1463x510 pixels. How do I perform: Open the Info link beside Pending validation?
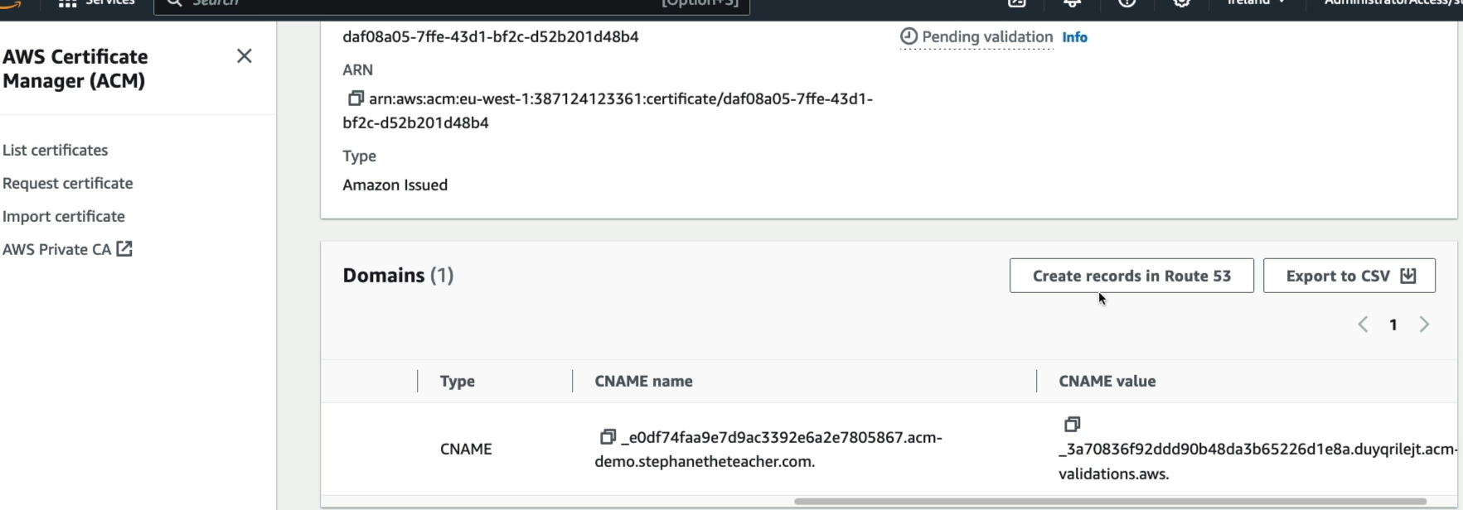(1074, 37)
